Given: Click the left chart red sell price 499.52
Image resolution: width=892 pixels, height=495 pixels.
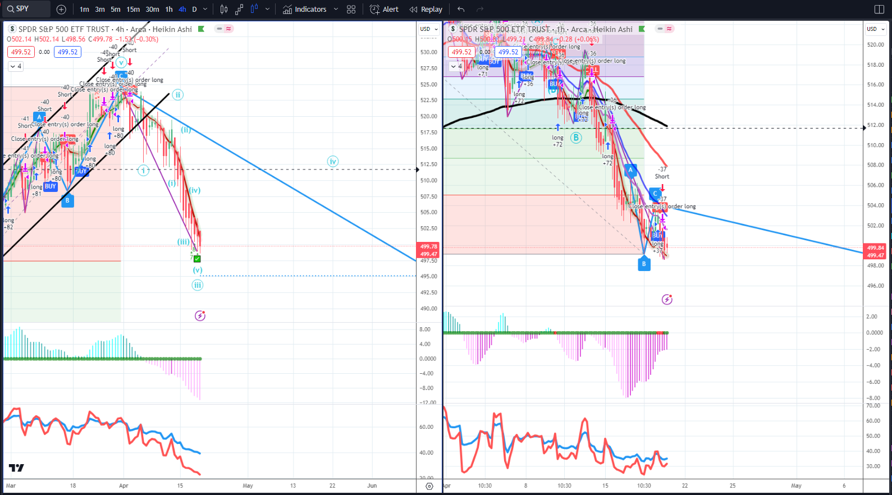Looking at the screenshot, I should coord(21,52).
